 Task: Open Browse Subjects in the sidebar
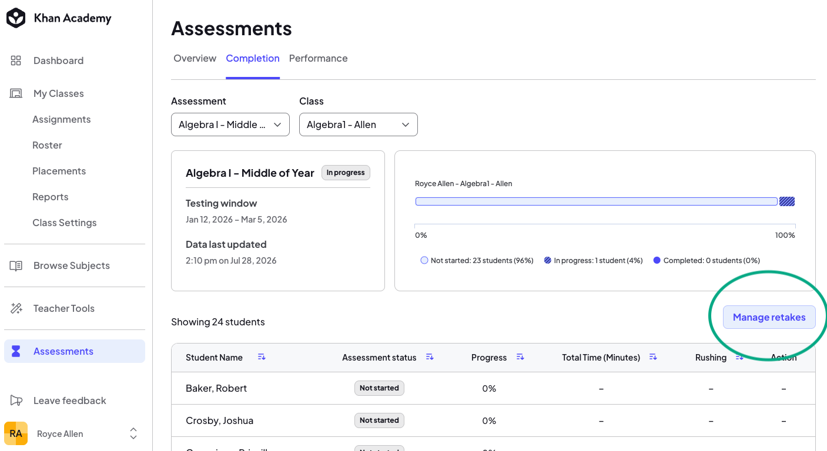[x=72, y=265]
